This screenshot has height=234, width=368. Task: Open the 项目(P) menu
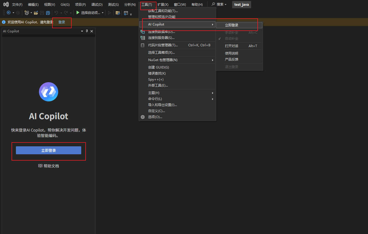[x=81, y=5]
